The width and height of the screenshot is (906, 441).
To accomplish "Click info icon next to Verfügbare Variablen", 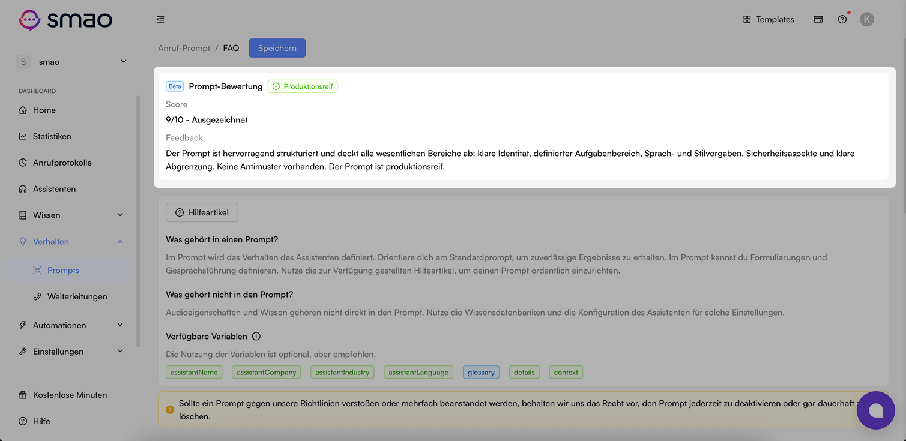I will click(256, 336).
